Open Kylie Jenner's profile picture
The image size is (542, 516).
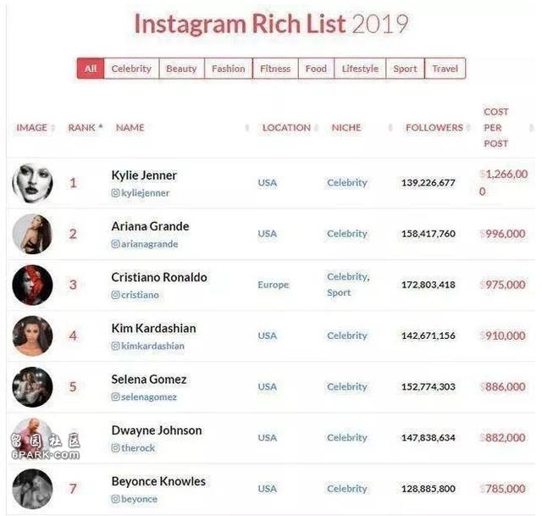point(32,183)
